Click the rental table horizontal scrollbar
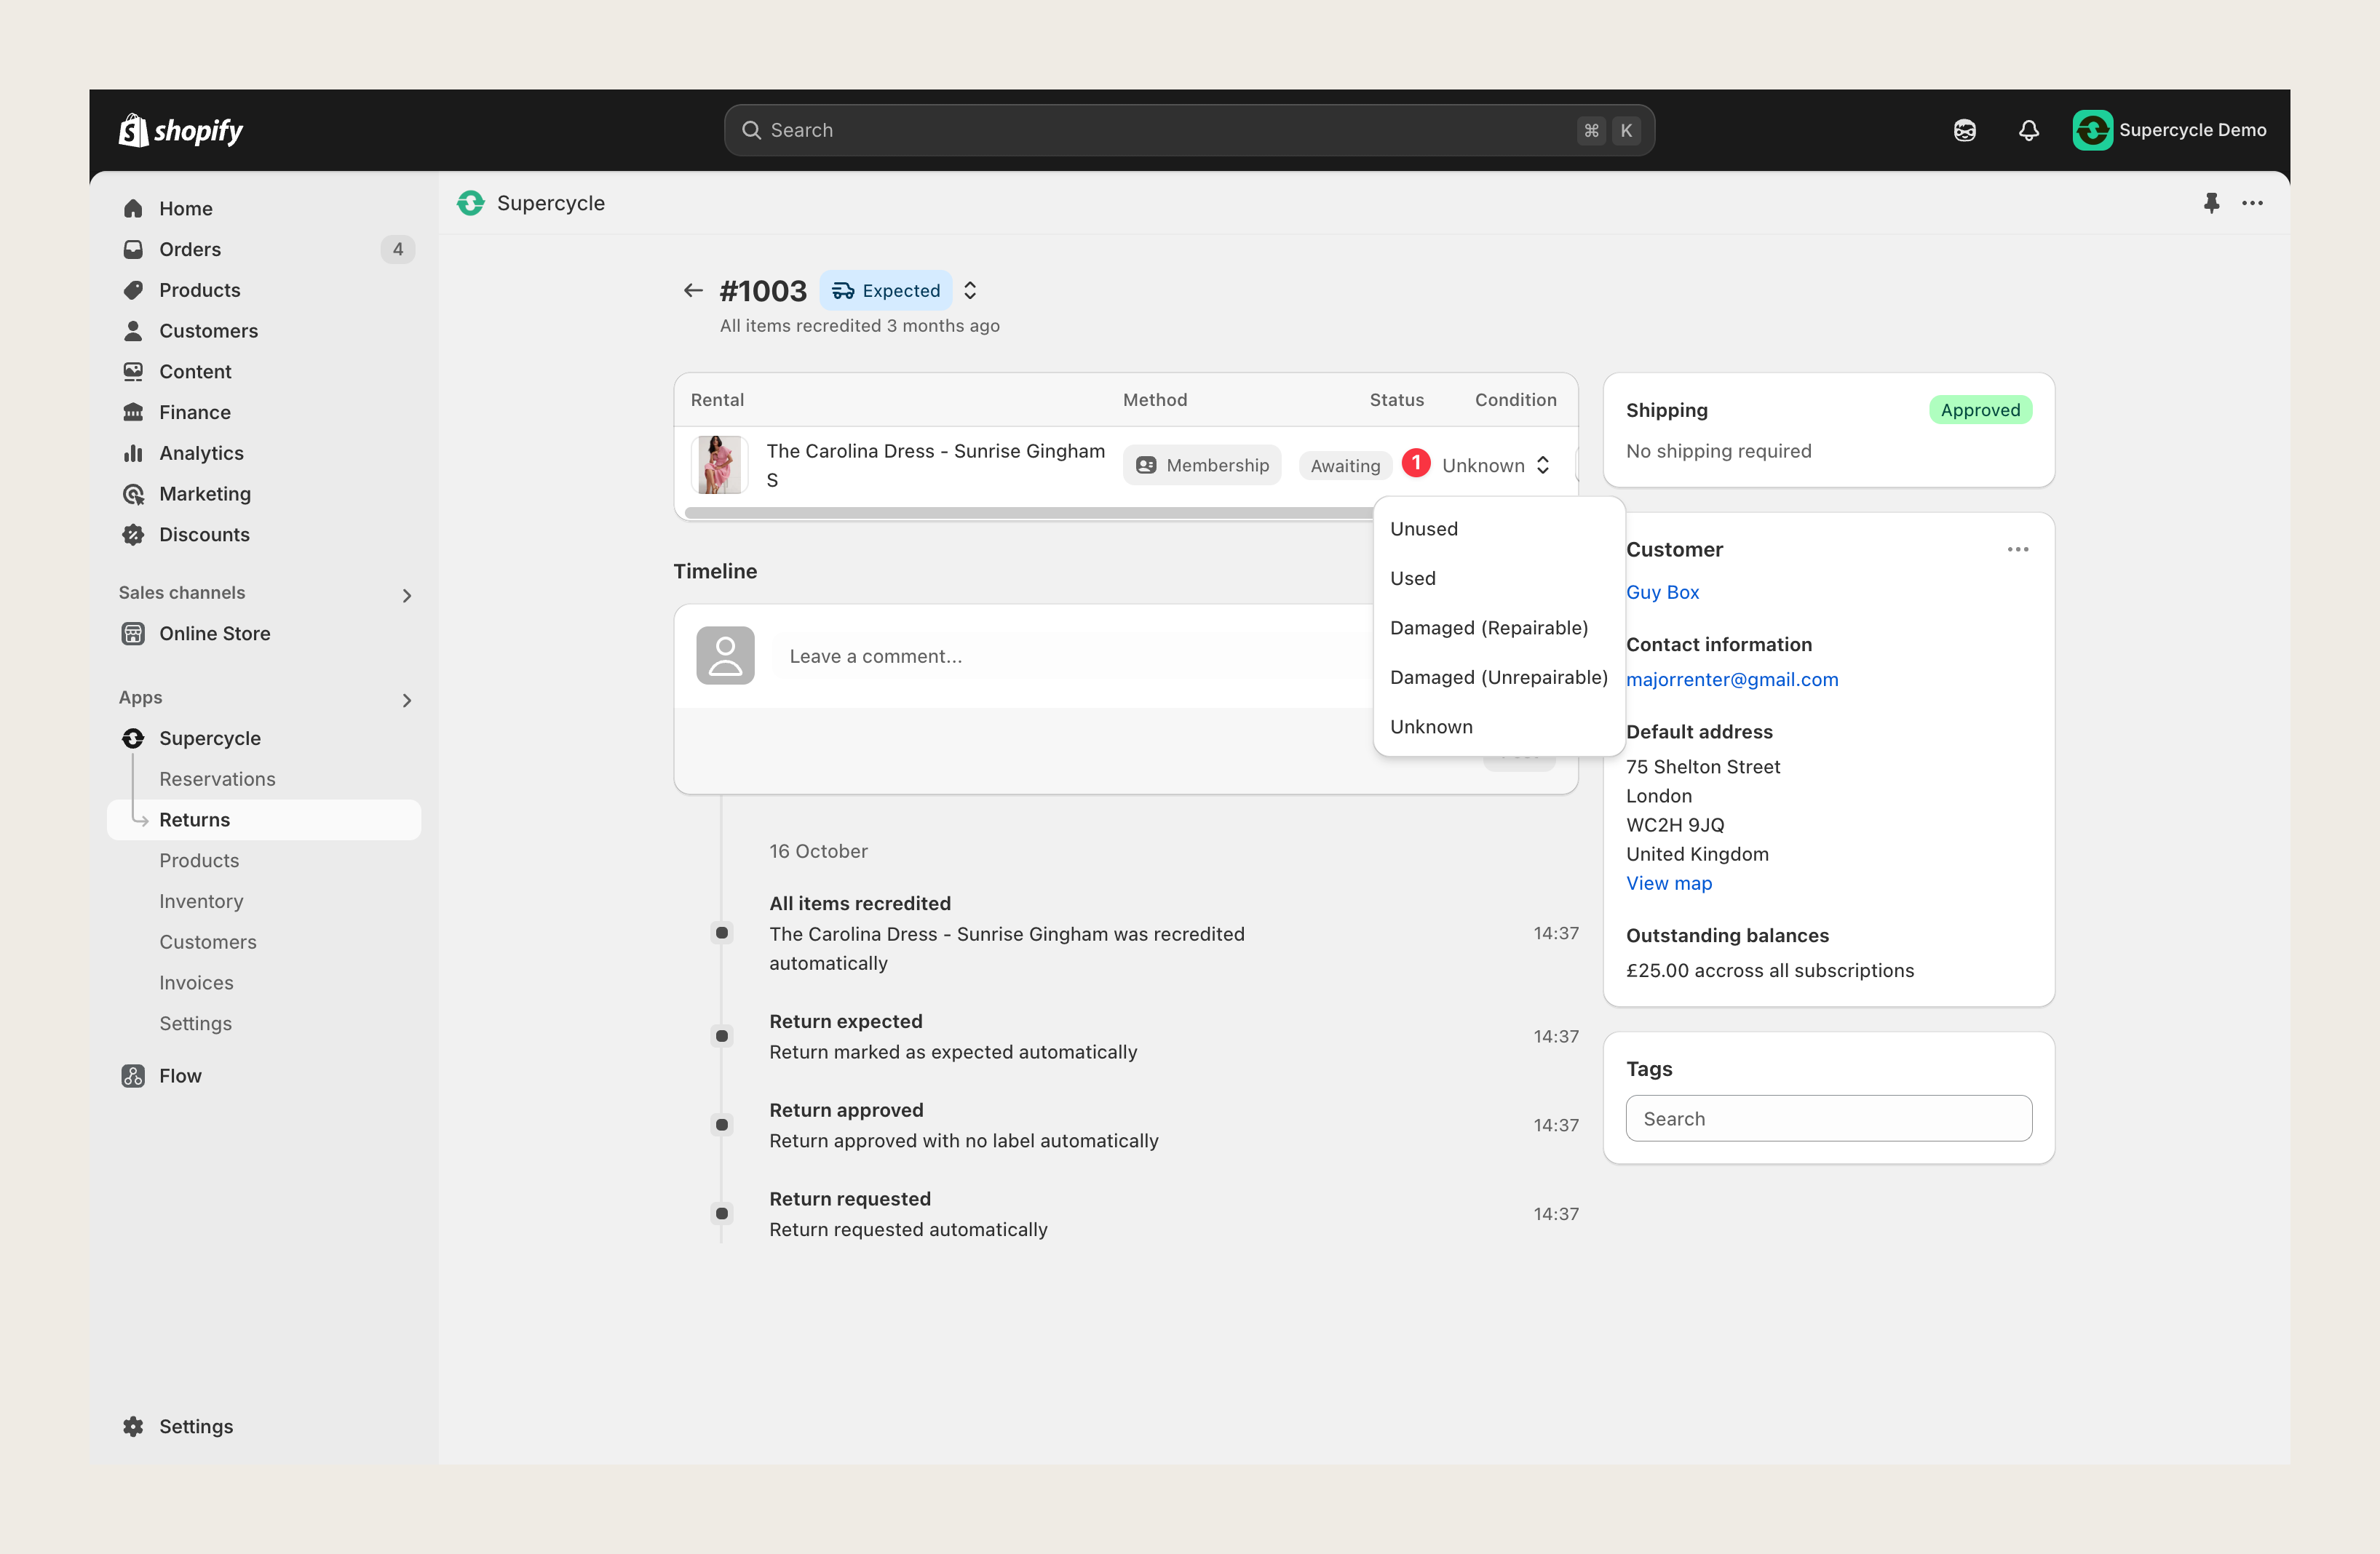2380x1554 pixels. tap(1029, 513)
